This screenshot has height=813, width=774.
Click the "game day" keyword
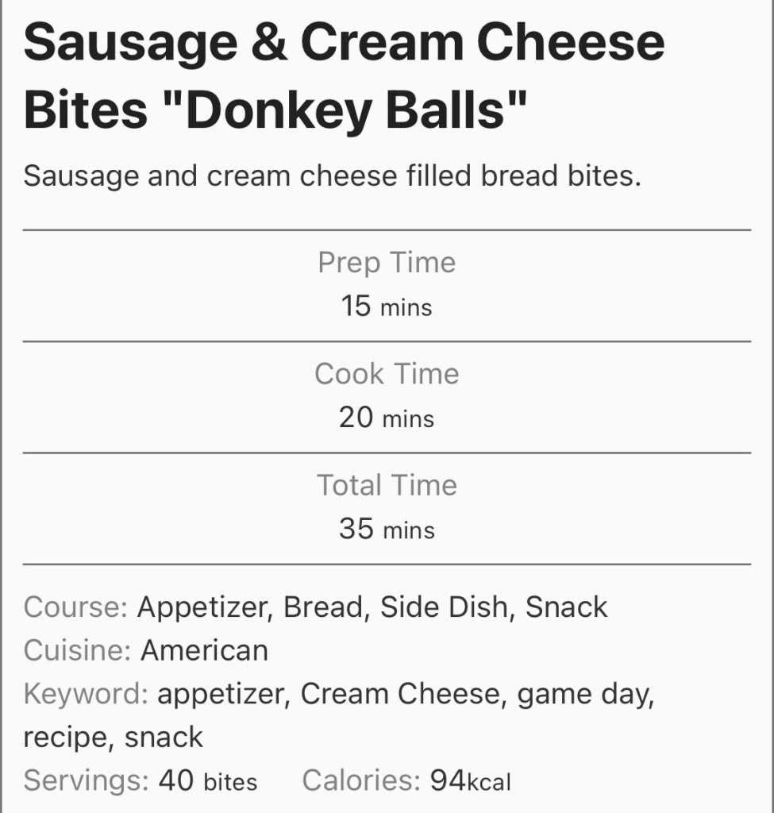(584, 695)
